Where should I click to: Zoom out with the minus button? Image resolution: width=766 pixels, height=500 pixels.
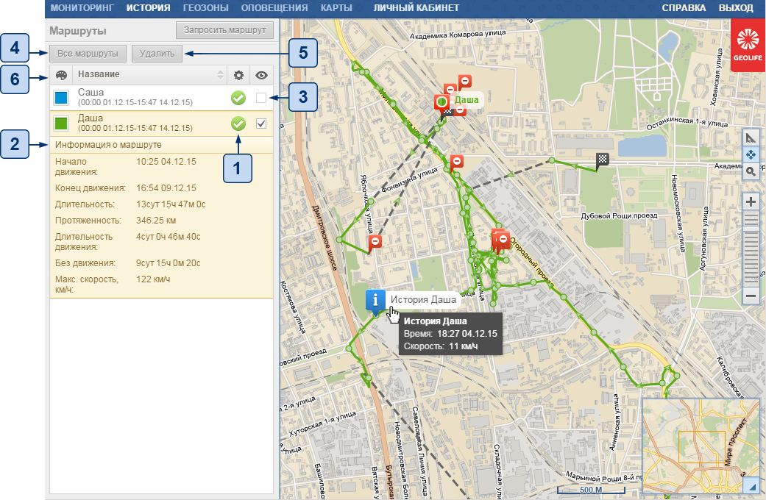[x=751, y=296]
